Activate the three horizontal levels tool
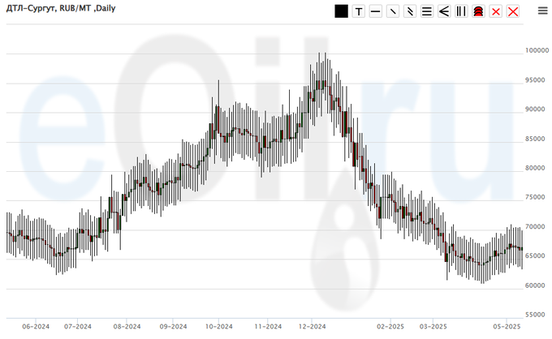 click(x=427, y=11)
